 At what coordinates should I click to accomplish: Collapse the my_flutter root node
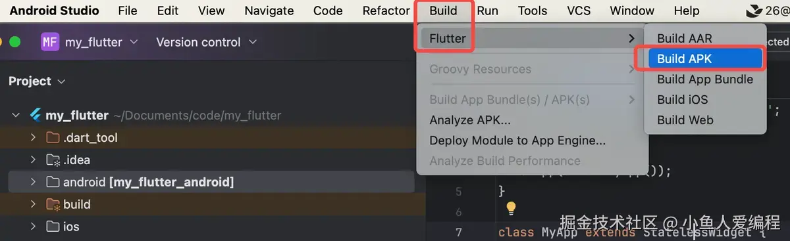coord(16,116)
